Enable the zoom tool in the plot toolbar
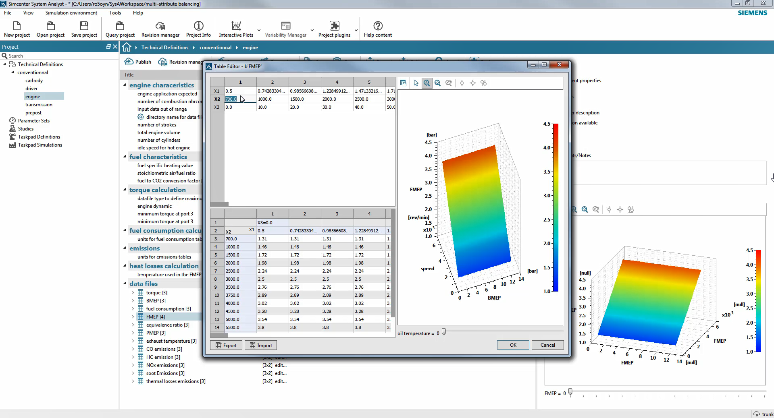This screenshot has width=774, height=418. (x=427, y=83)
